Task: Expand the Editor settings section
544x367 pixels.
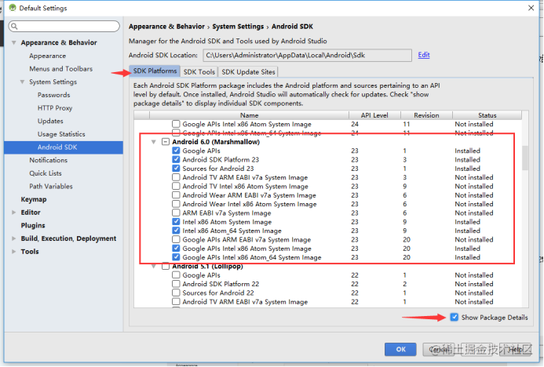Action: pyautogui.click(x=14, y=213)
